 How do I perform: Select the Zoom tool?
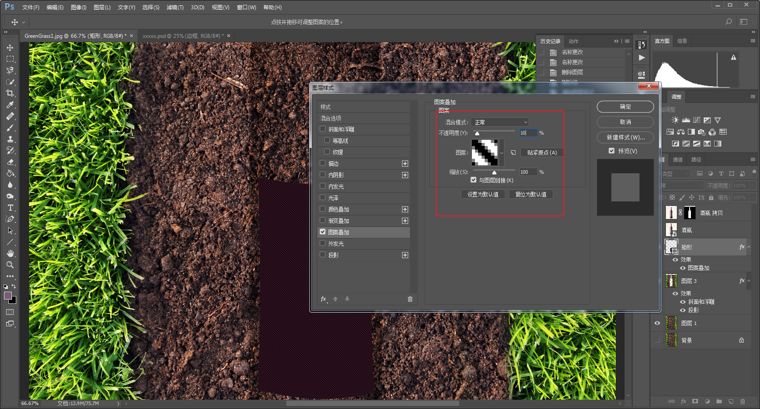10,265
